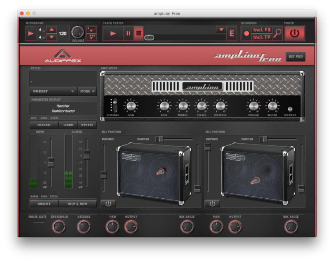Screen dimensions: 334x262
Task: Toggle the NOISE GATE switch
Action: coord(38,223)
